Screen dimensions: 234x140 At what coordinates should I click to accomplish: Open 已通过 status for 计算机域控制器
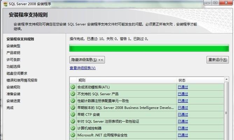[183, 128]
